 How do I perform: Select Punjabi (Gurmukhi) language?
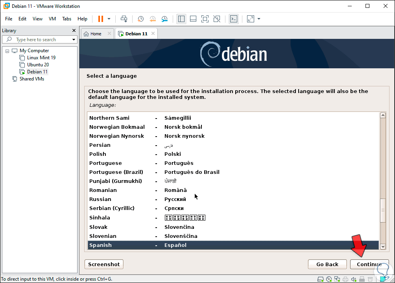[x=233, y=181]
